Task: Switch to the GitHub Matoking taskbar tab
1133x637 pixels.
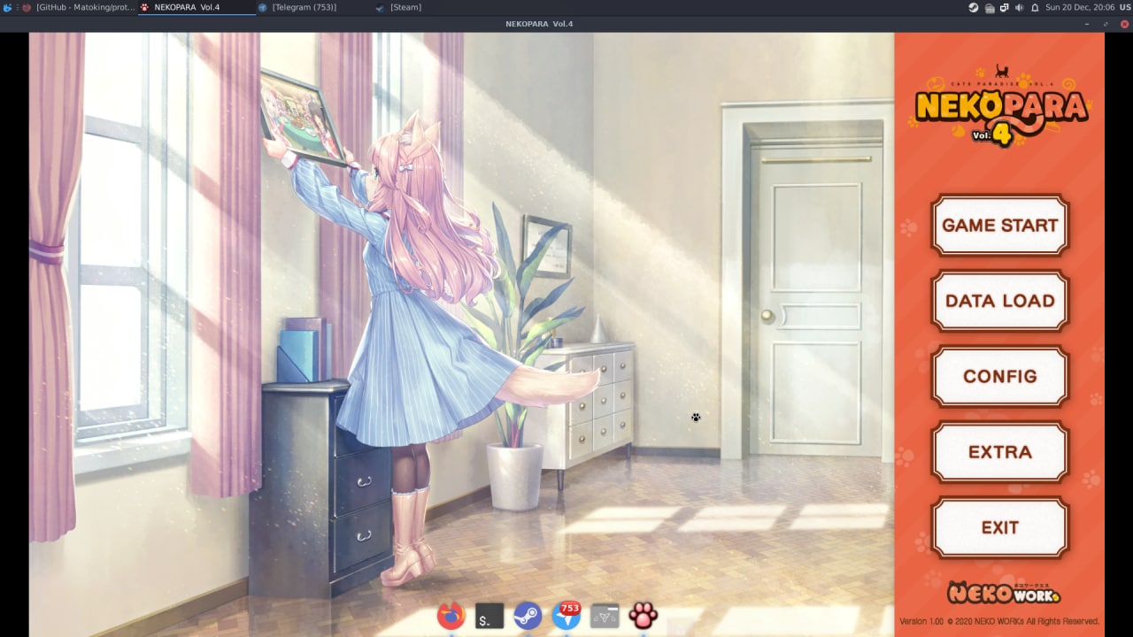Action: [79, 7]
